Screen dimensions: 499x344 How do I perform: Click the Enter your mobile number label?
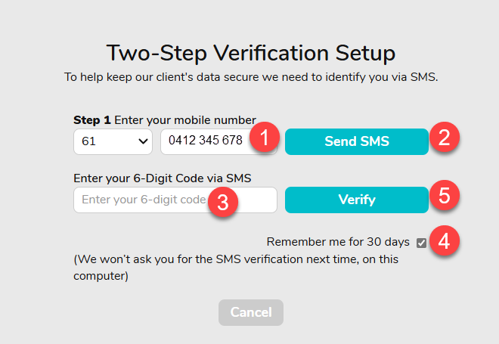(185, 120)
